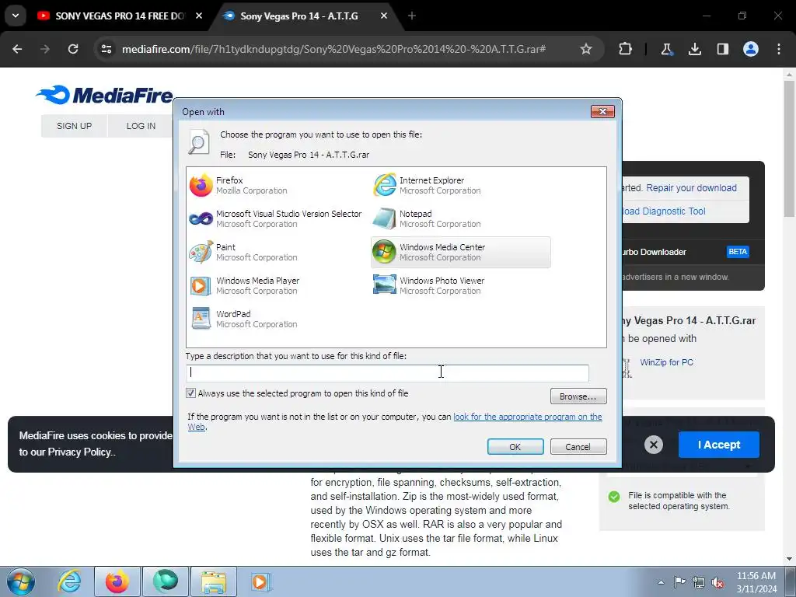This screenshot has height=597, width=796.
Task: Click the BETA badge next to Turbo Downloader
Action: [x=738, y=252]
